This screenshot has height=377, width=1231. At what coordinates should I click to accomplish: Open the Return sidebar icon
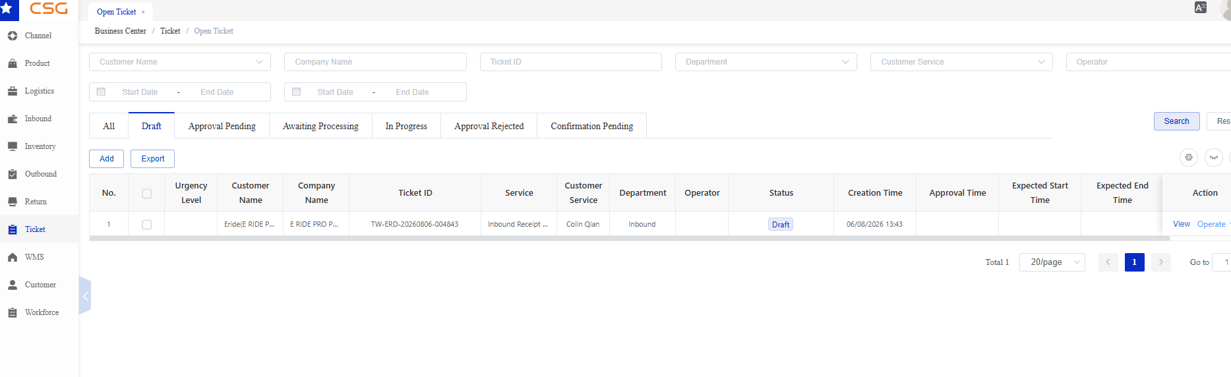(x=13, y=202)
